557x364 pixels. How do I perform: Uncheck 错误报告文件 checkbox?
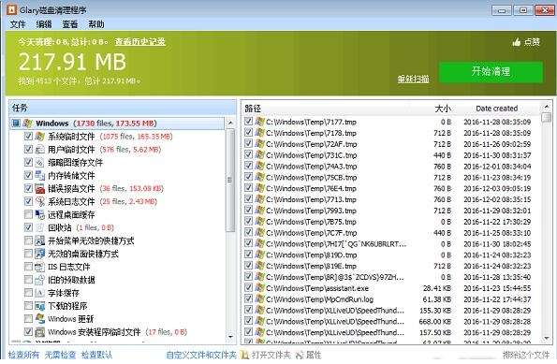[x=28, y=189]
